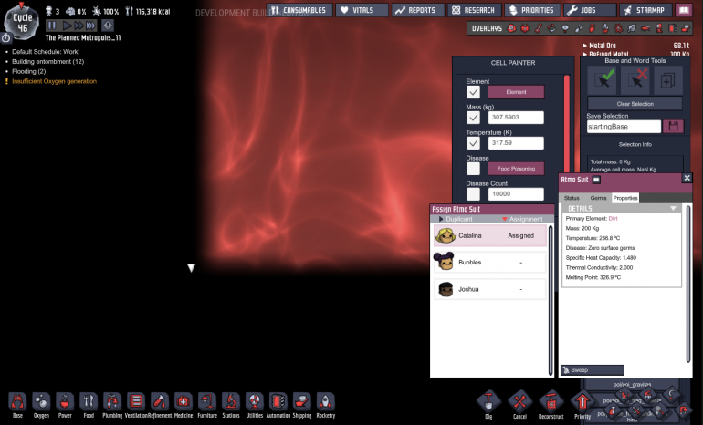Open the Food Poisoning disease selector
Image resolution: width=703 pixels, height=425 pixels.
pyautogui.click(x=516, y=169)
